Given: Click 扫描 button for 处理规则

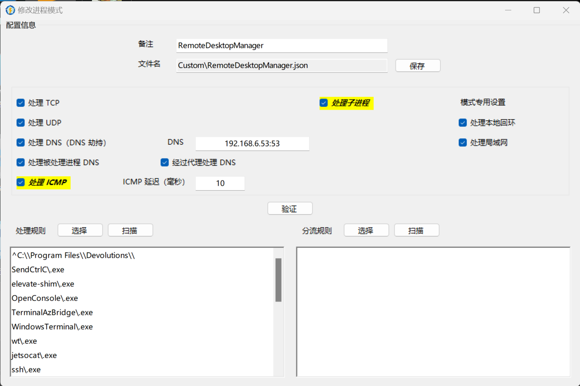Looking at the screenshot, I should pyautogui.click(x=130, y=230).
